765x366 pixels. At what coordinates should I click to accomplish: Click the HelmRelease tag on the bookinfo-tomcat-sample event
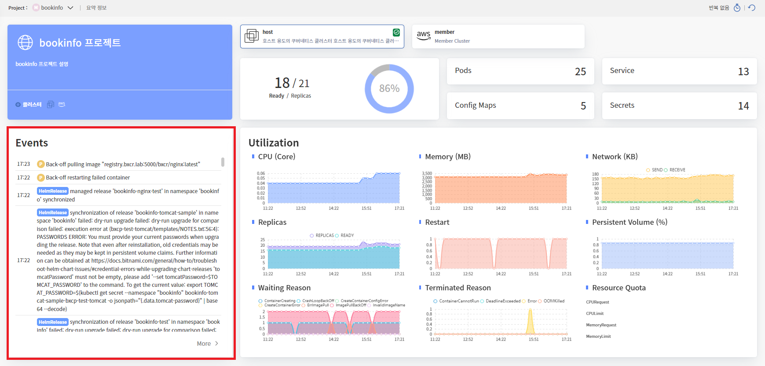52,212
